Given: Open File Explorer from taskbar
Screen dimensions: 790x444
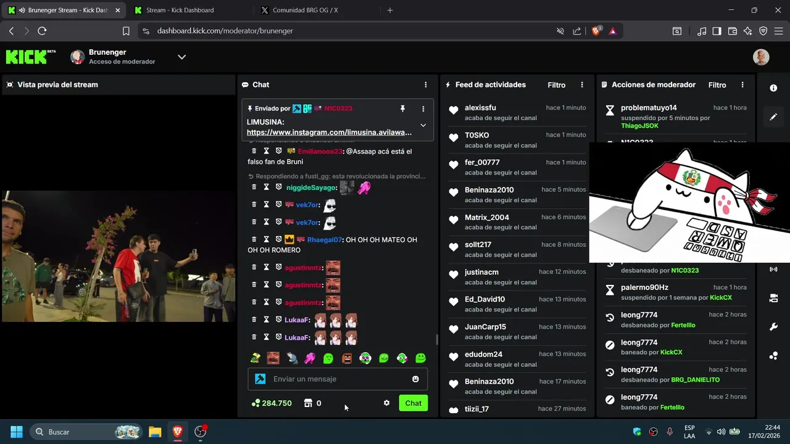Looking at the screenshot, I should click(x=155, y=432).
